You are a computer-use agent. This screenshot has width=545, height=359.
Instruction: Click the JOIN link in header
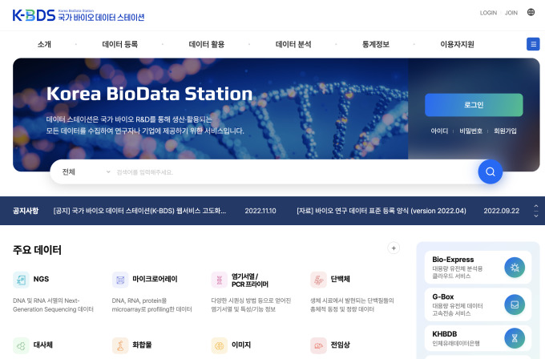pyautogui.click(x=511, y=13)
